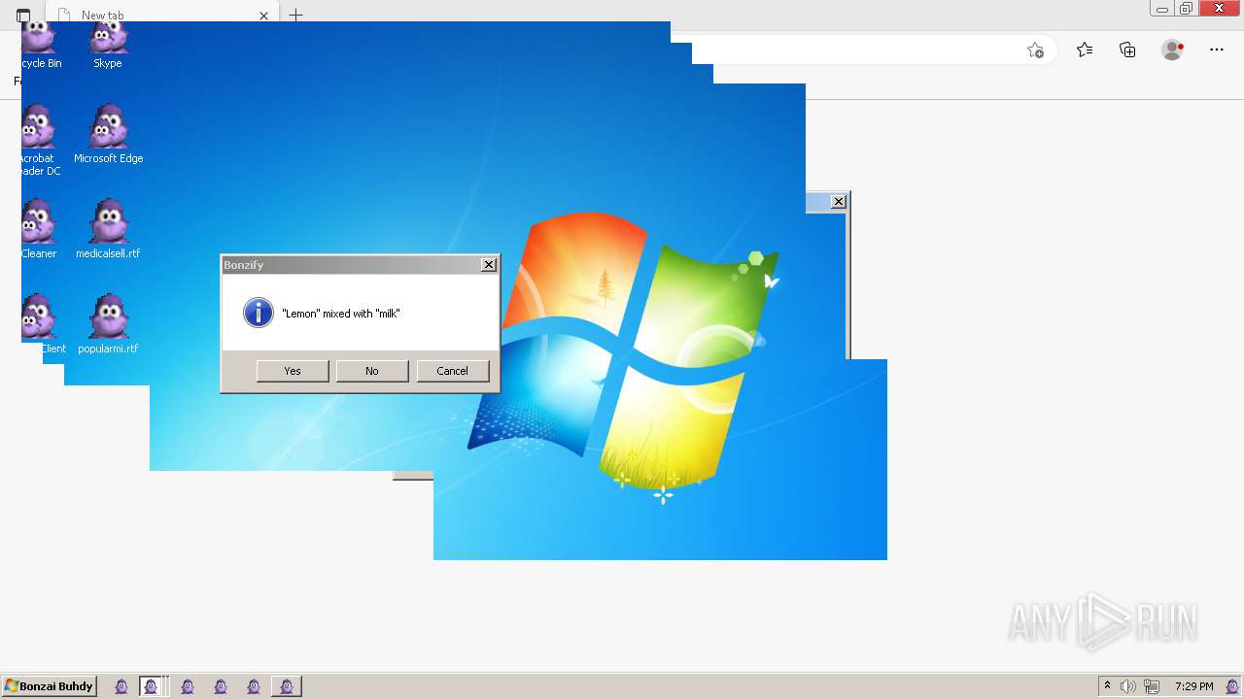The image size is (1244, 699).
Task: Open the network tray icon
Action: point(1152,686)
